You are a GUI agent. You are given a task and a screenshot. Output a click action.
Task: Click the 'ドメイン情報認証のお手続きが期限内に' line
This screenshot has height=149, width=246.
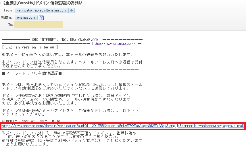click(66, 96)
